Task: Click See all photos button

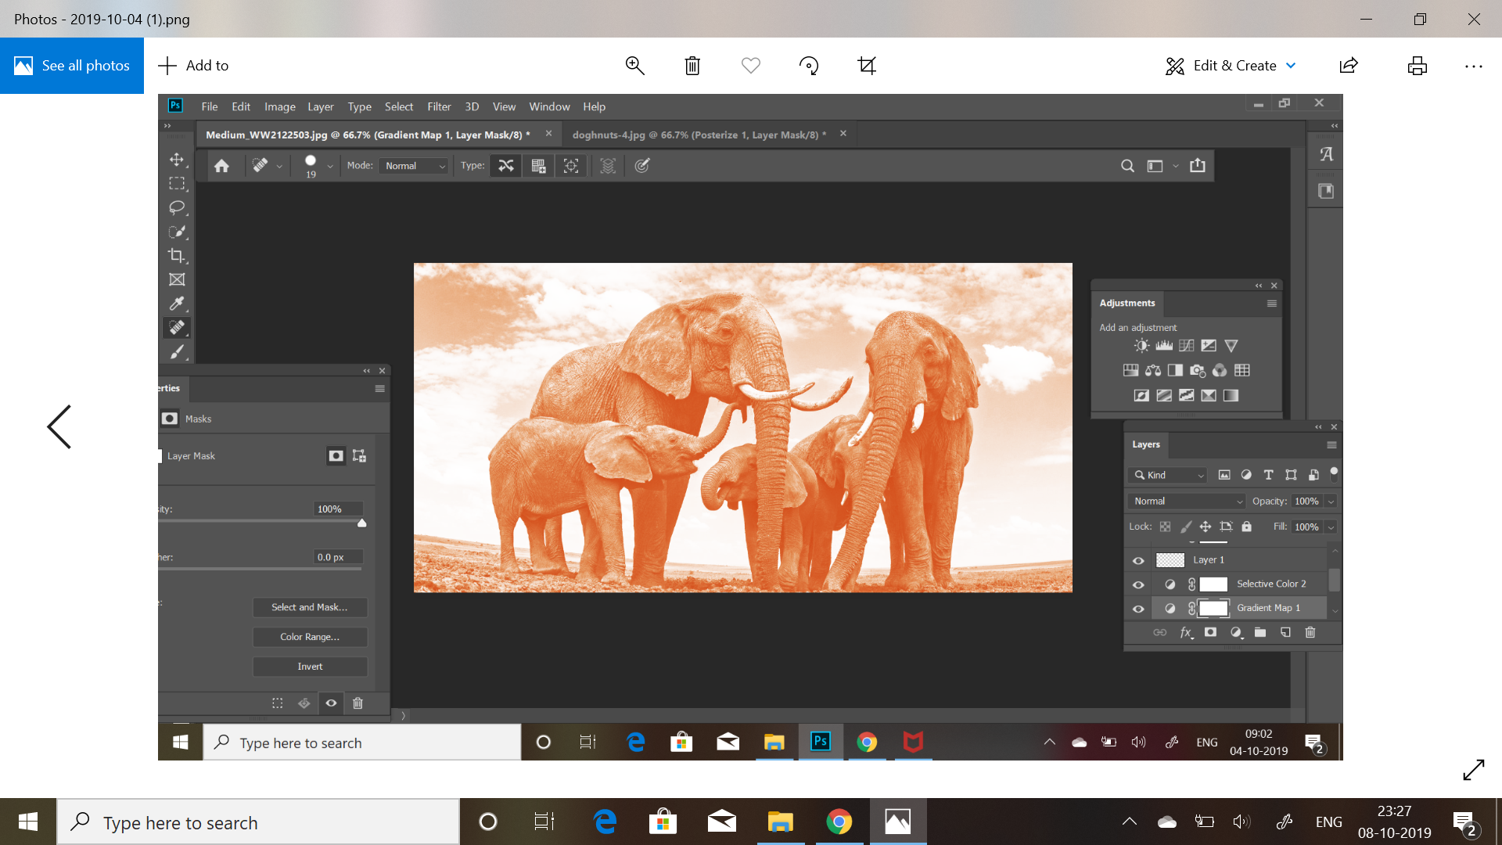Action: click(72, 66)
